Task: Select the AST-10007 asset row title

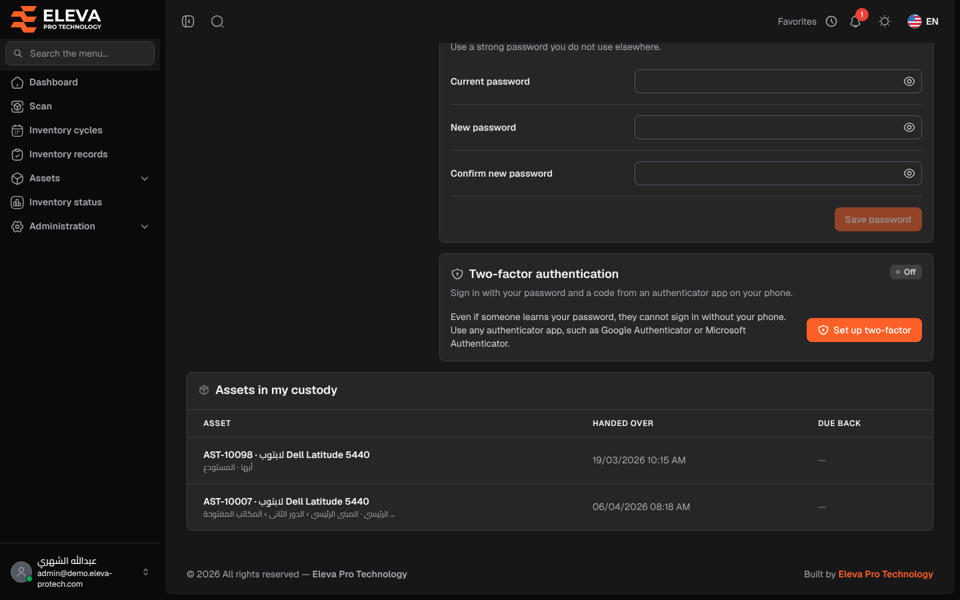Action: pos(286,501)
